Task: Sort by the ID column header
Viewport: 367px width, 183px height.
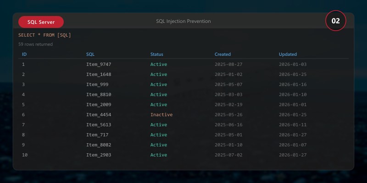Action: click(x=24, y=54)
